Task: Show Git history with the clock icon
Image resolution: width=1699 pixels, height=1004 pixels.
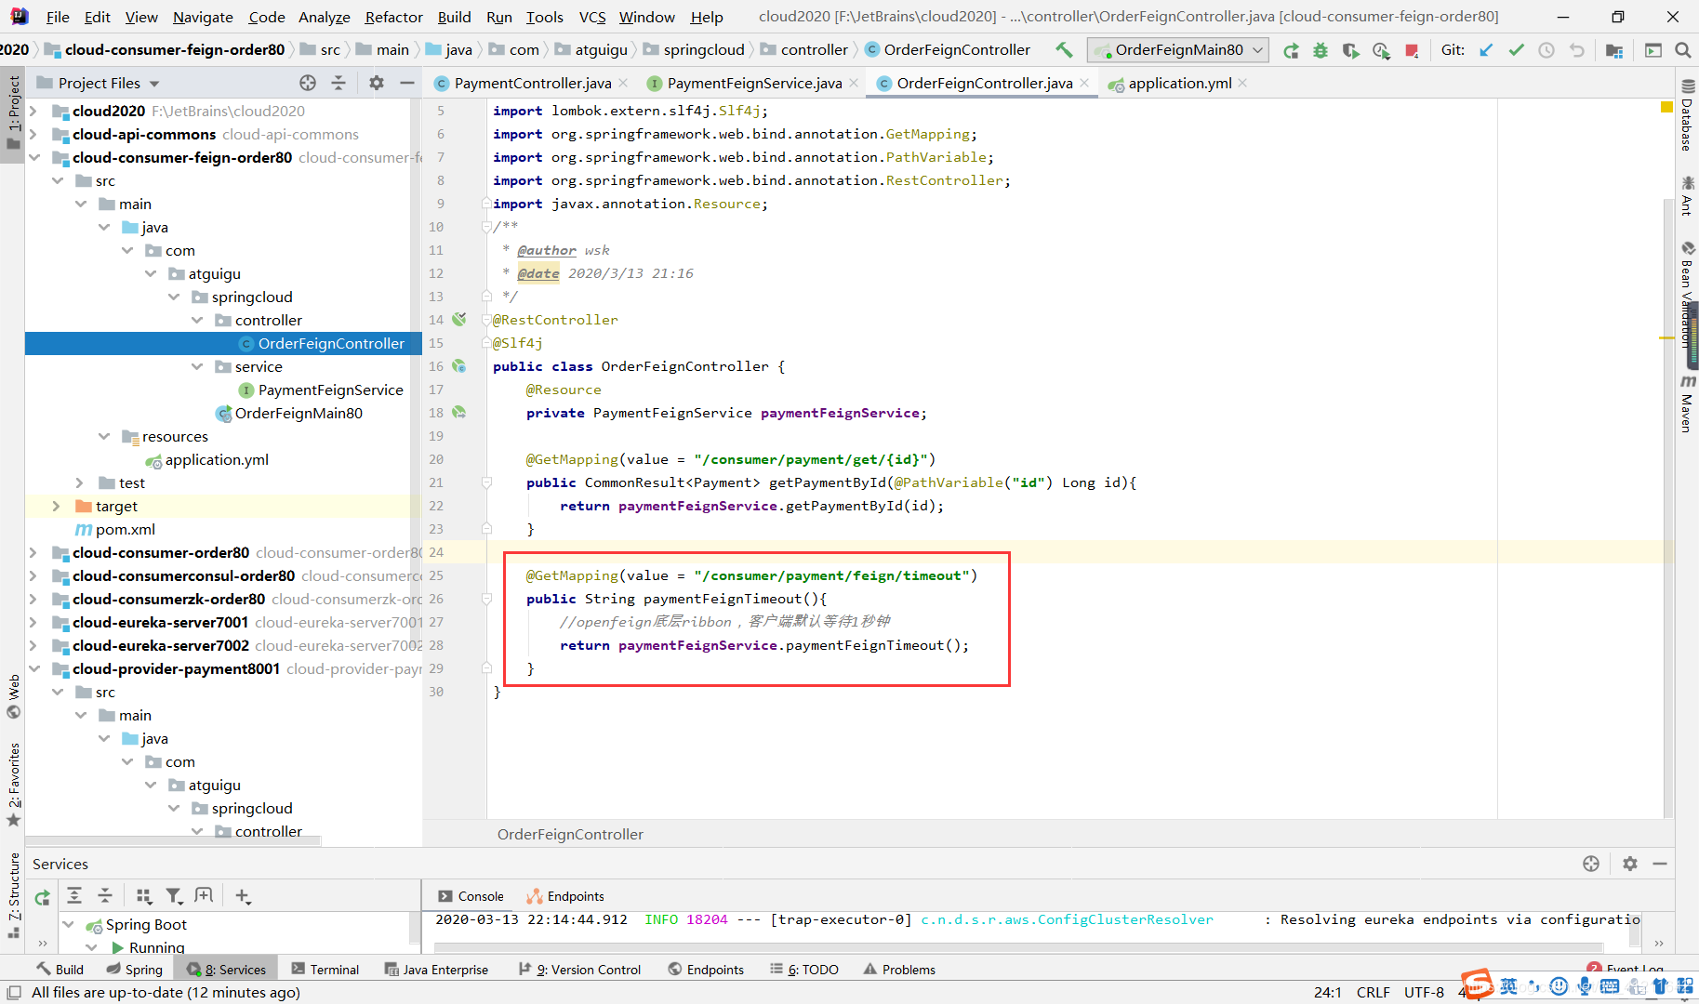Action: [x=1546, y=50]
